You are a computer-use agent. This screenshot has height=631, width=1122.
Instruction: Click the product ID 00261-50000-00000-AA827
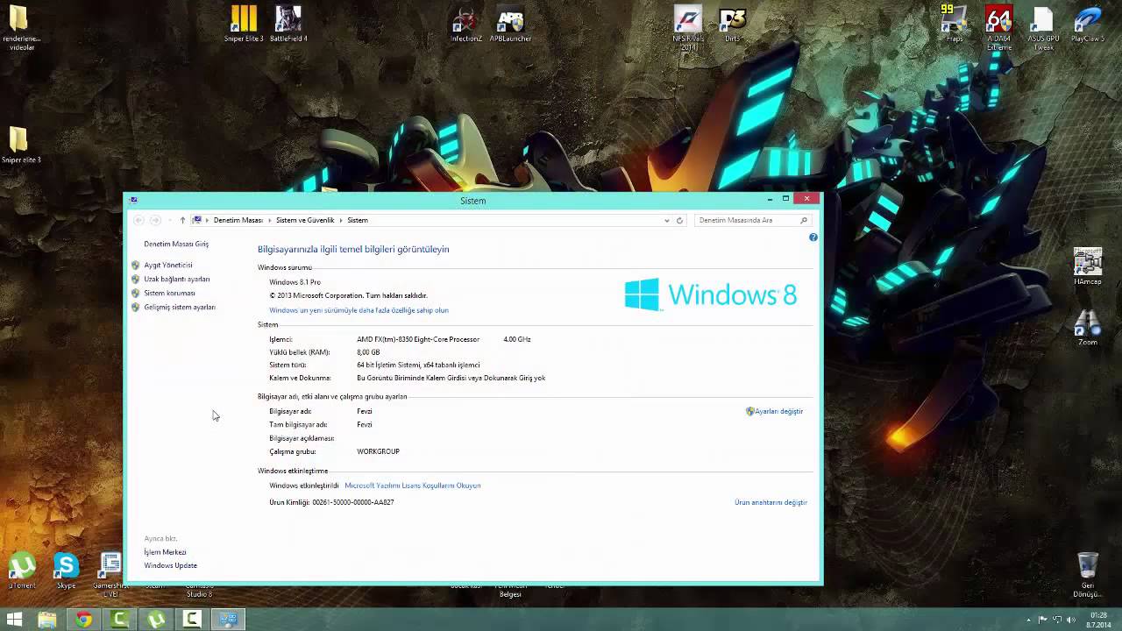point(353,502)
